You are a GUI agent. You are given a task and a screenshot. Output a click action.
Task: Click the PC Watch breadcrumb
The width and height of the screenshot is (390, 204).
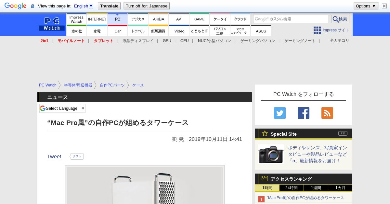coord(48,85)
